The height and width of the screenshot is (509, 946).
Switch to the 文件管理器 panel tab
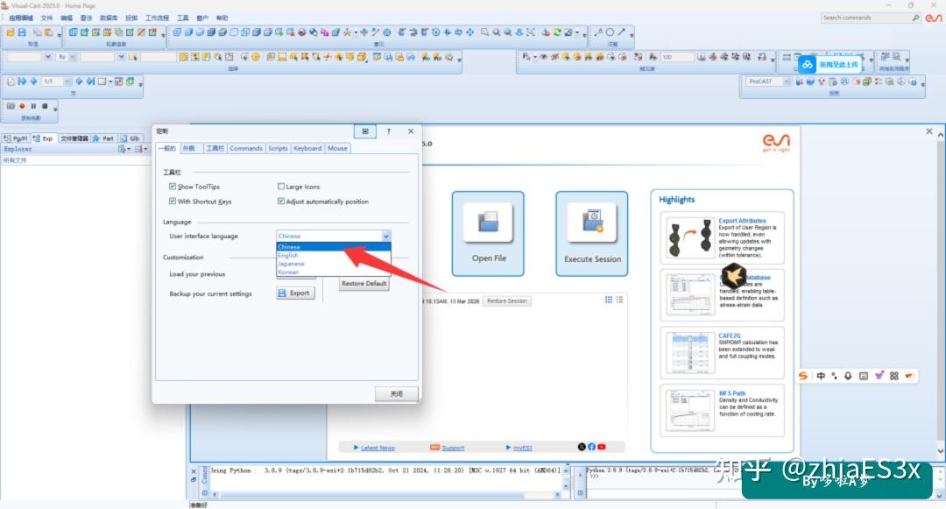click(74, 138)
